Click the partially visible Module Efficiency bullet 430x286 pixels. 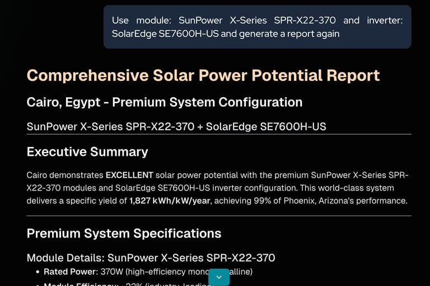129,284
